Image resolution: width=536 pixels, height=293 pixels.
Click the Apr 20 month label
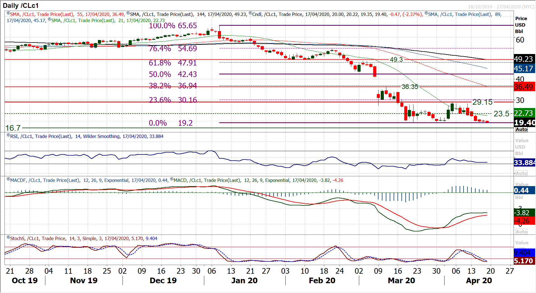pos(479,281)
